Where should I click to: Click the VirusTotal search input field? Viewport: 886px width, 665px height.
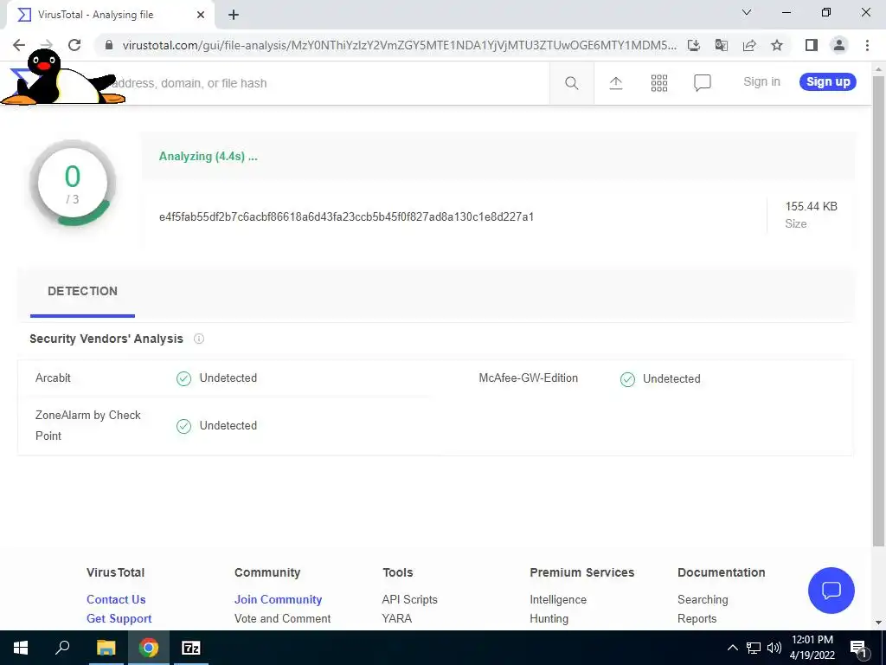pyautogui.click(x=328, y=83)
